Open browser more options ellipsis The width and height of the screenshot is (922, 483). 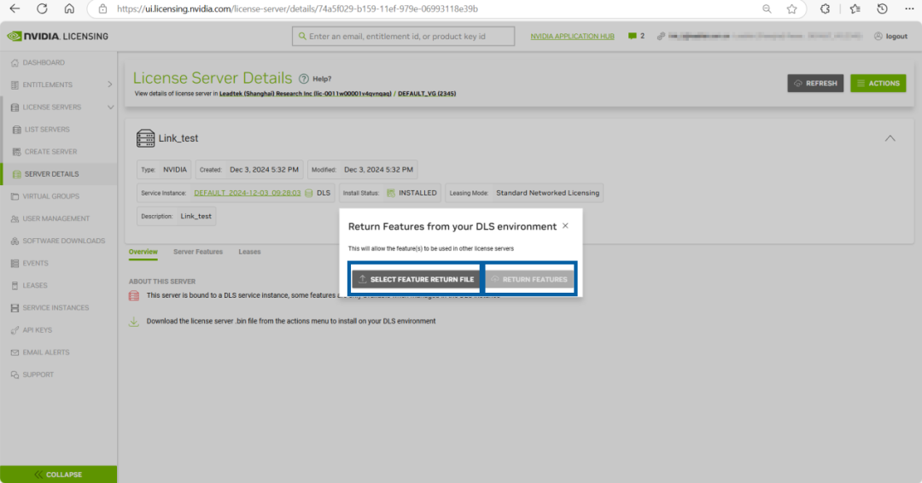[x=909, y=9]
